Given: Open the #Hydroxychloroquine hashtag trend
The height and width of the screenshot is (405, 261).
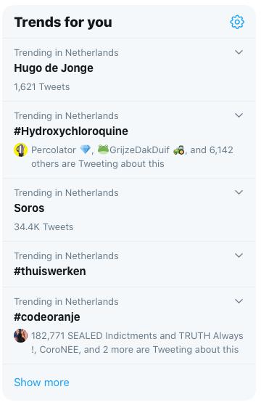Looking at the screenshot, I should click(x=71, y=131).
